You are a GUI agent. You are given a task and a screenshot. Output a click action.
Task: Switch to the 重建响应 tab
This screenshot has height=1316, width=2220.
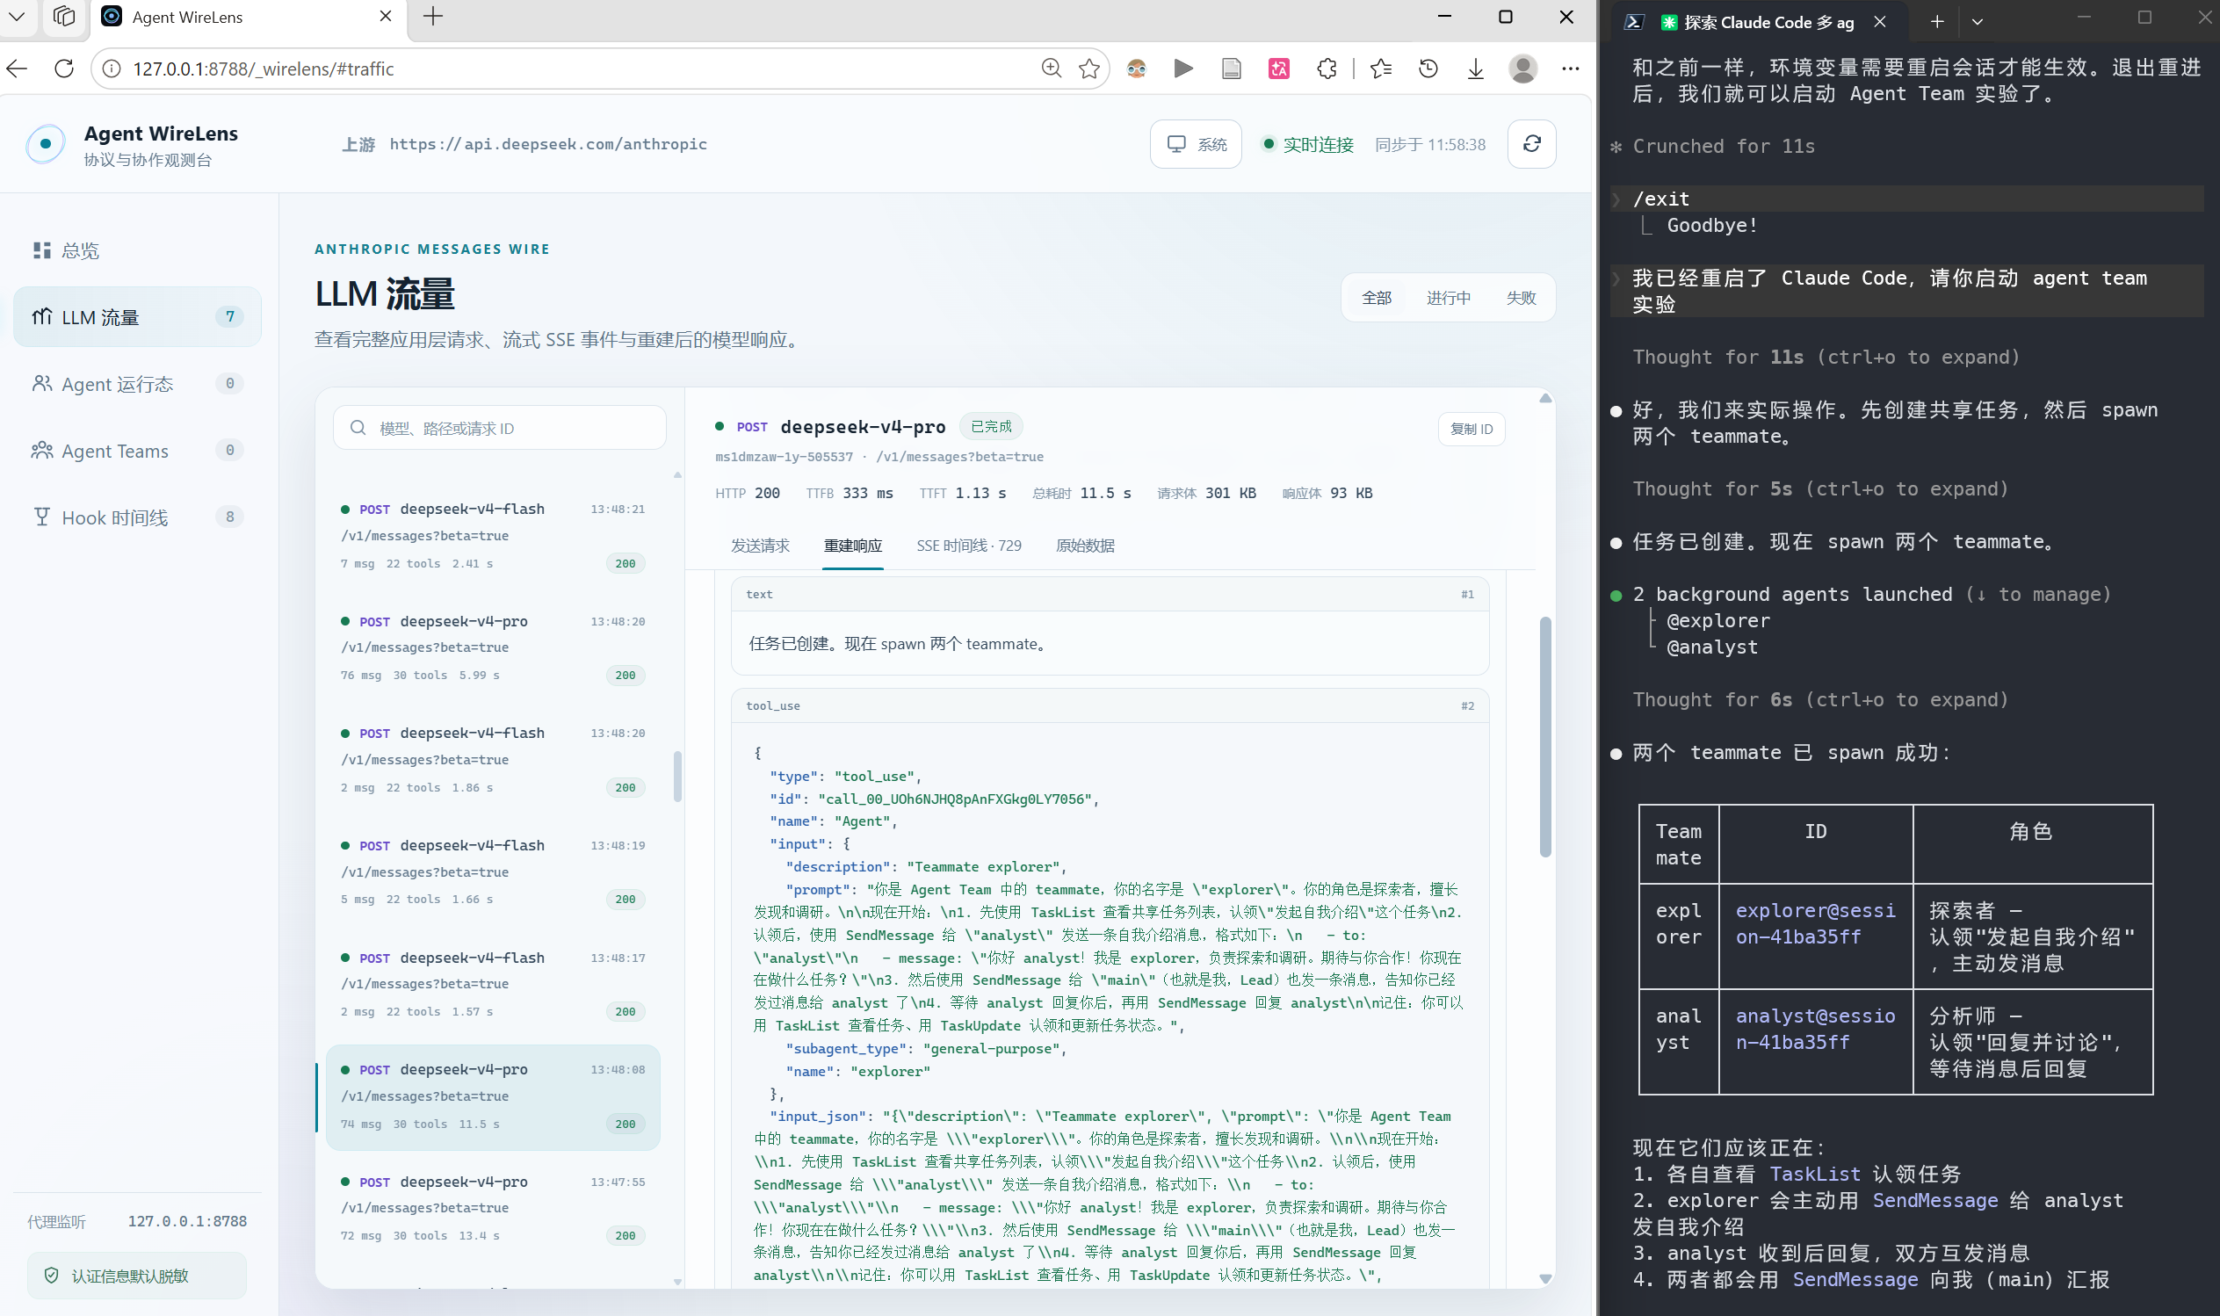click(853, 546)
